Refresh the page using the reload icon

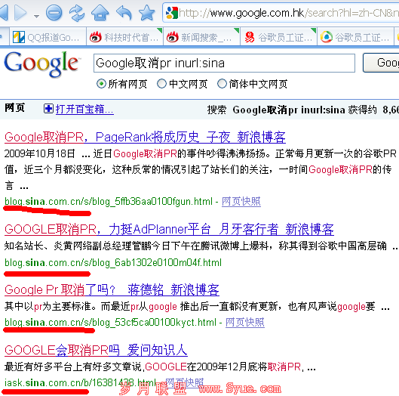click(77, 13)
